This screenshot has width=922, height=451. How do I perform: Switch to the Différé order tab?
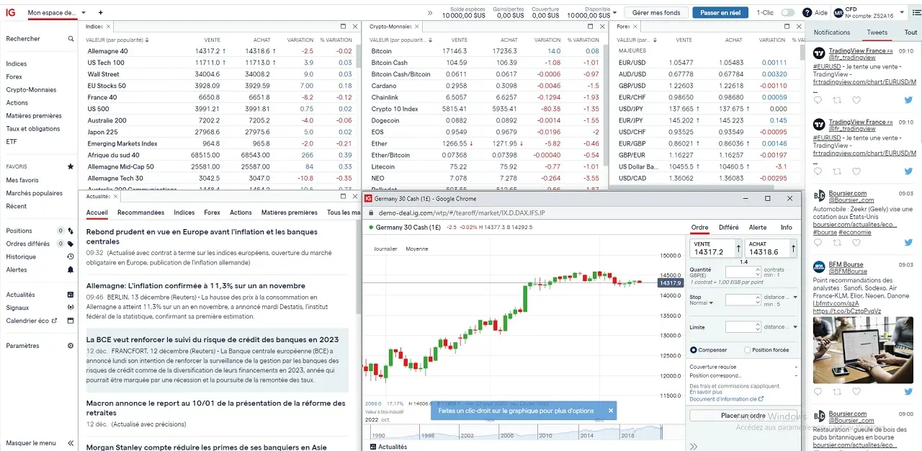coord(728,228)
